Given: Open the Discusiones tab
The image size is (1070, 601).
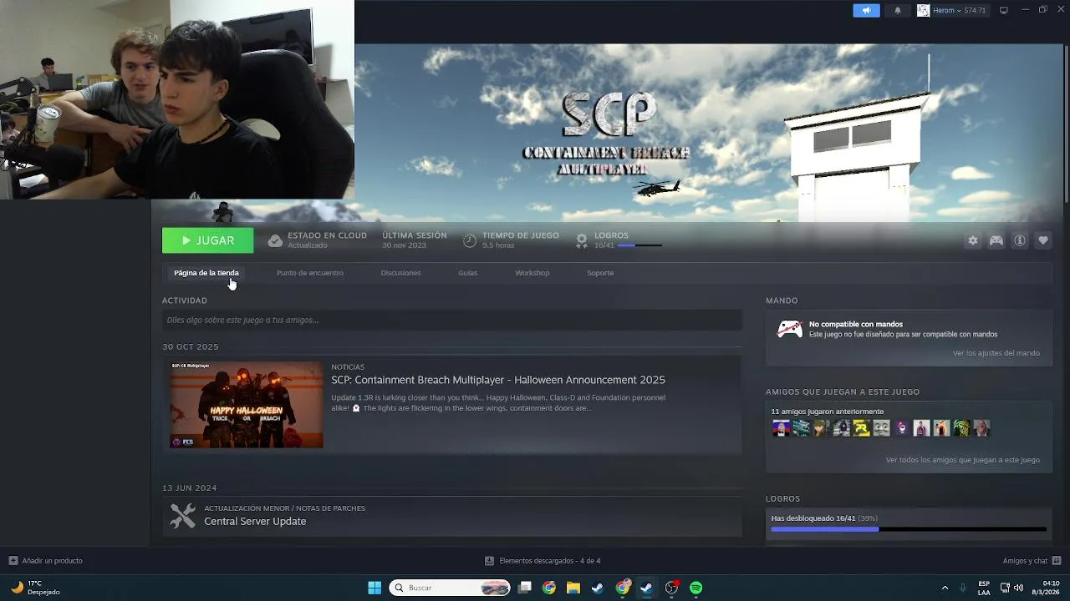Looking at the screenshot, I should 400,273.
